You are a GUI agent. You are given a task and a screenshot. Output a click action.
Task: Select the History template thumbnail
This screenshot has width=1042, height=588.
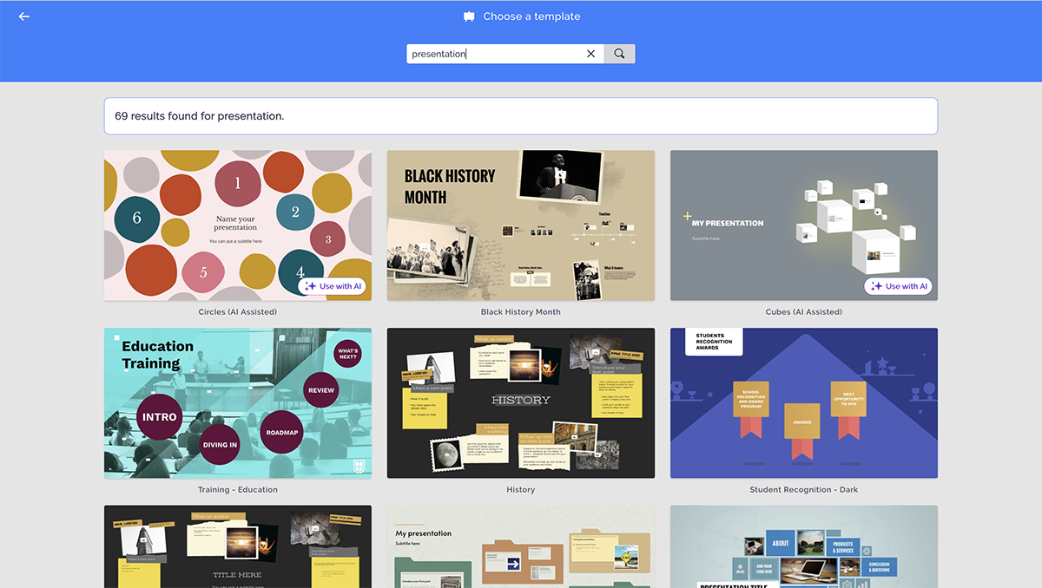click(x=521, y=403)
